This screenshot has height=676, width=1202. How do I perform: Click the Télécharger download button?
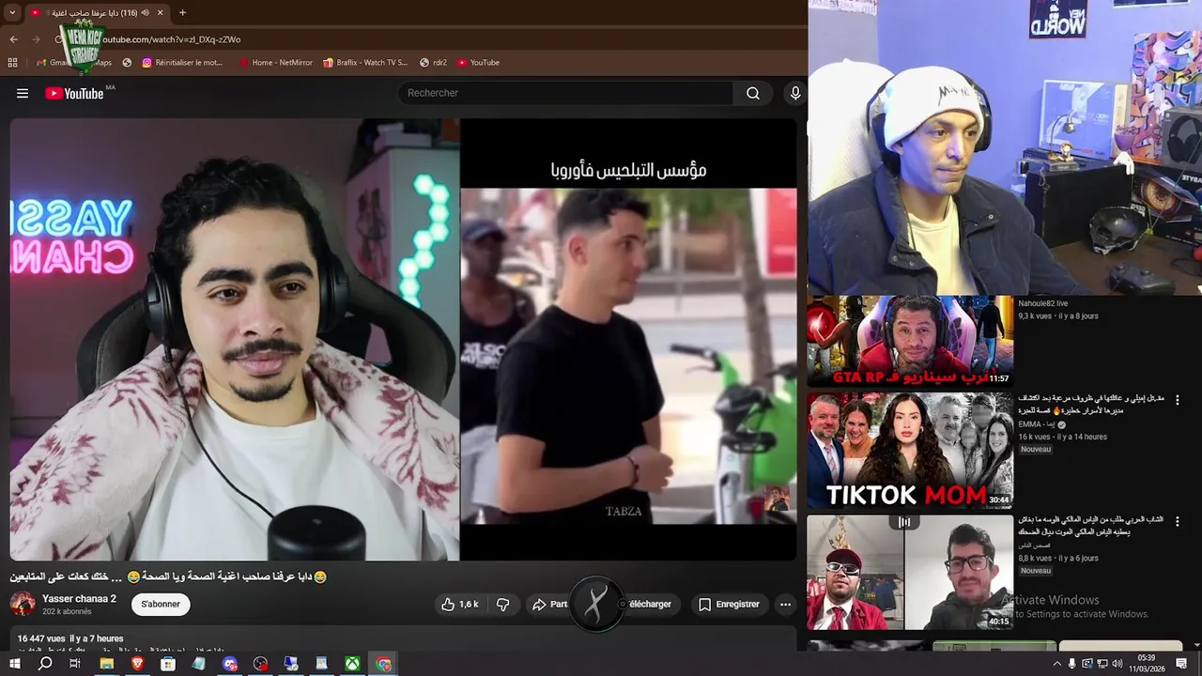tap(650, 605)
